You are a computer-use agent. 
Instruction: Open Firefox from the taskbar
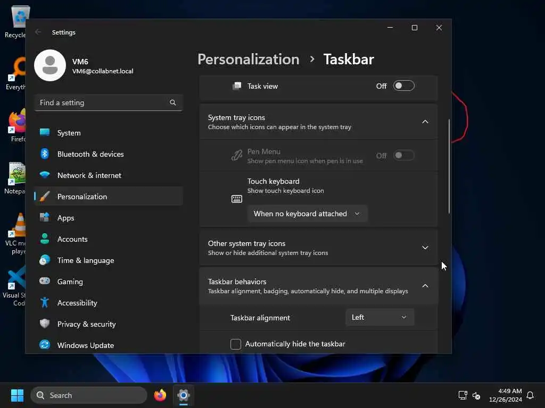click(x=160, y=395)
